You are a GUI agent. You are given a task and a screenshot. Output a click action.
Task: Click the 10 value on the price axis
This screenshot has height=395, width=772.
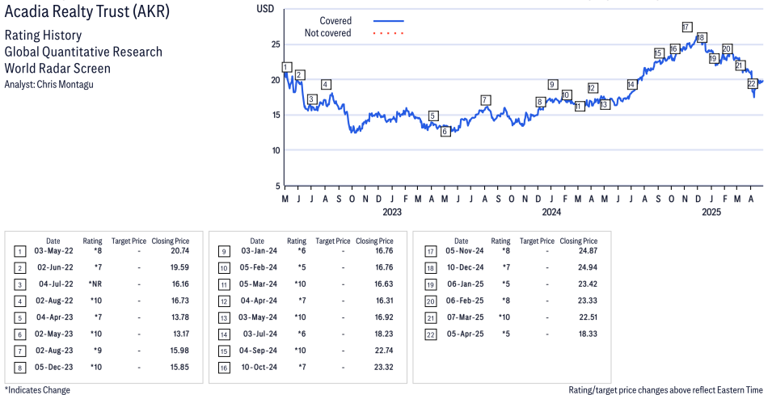(276, 150)
